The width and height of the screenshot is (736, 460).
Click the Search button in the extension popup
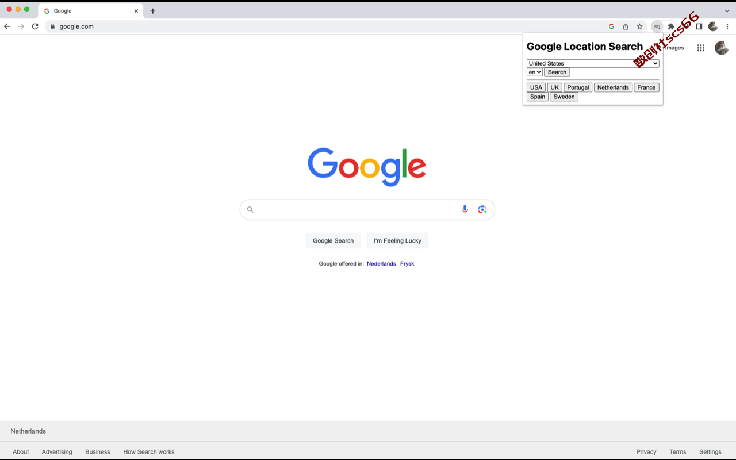[x=557, y=72]
